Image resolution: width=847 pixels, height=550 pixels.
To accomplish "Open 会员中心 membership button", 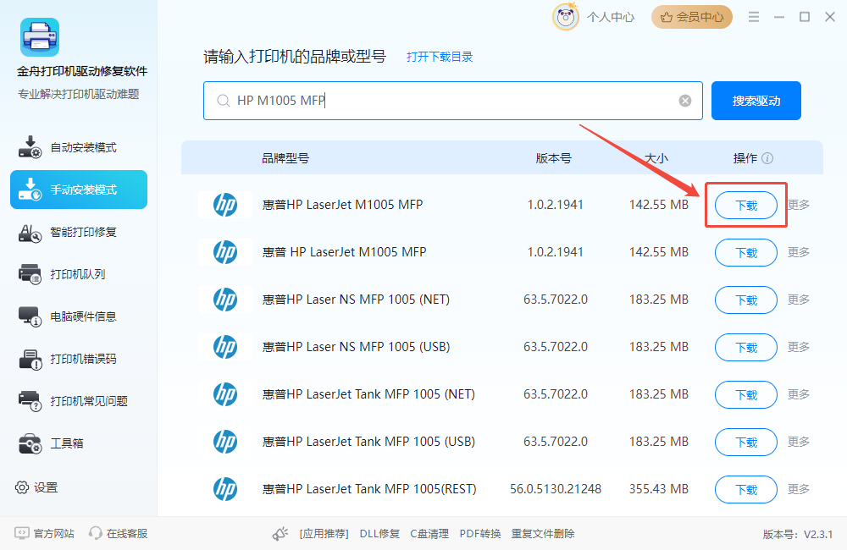I will point(692,17).
